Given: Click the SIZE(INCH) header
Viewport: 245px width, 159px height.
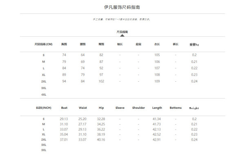Looking at the screenshot, I should coord(44,108).
